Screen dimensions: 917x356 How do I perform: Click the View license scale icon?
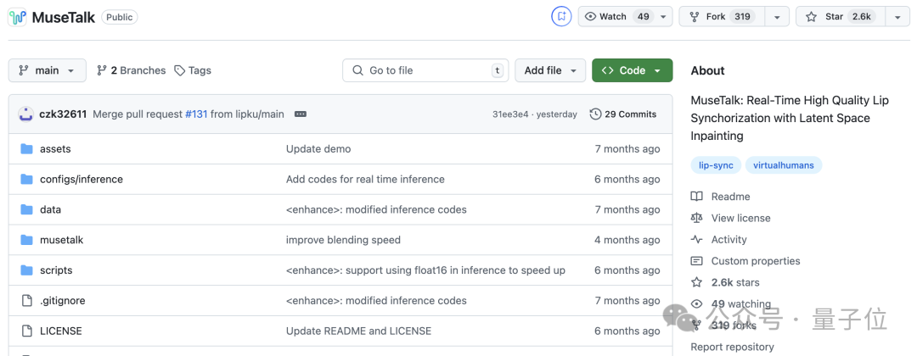tap(697, 218)
